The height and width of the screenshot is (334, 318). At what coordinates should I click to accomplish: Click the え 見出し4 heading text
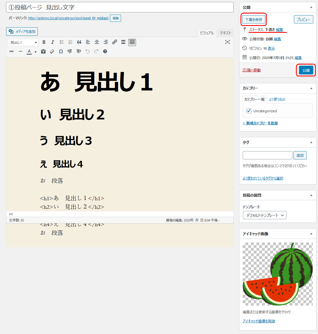[61, 164]
